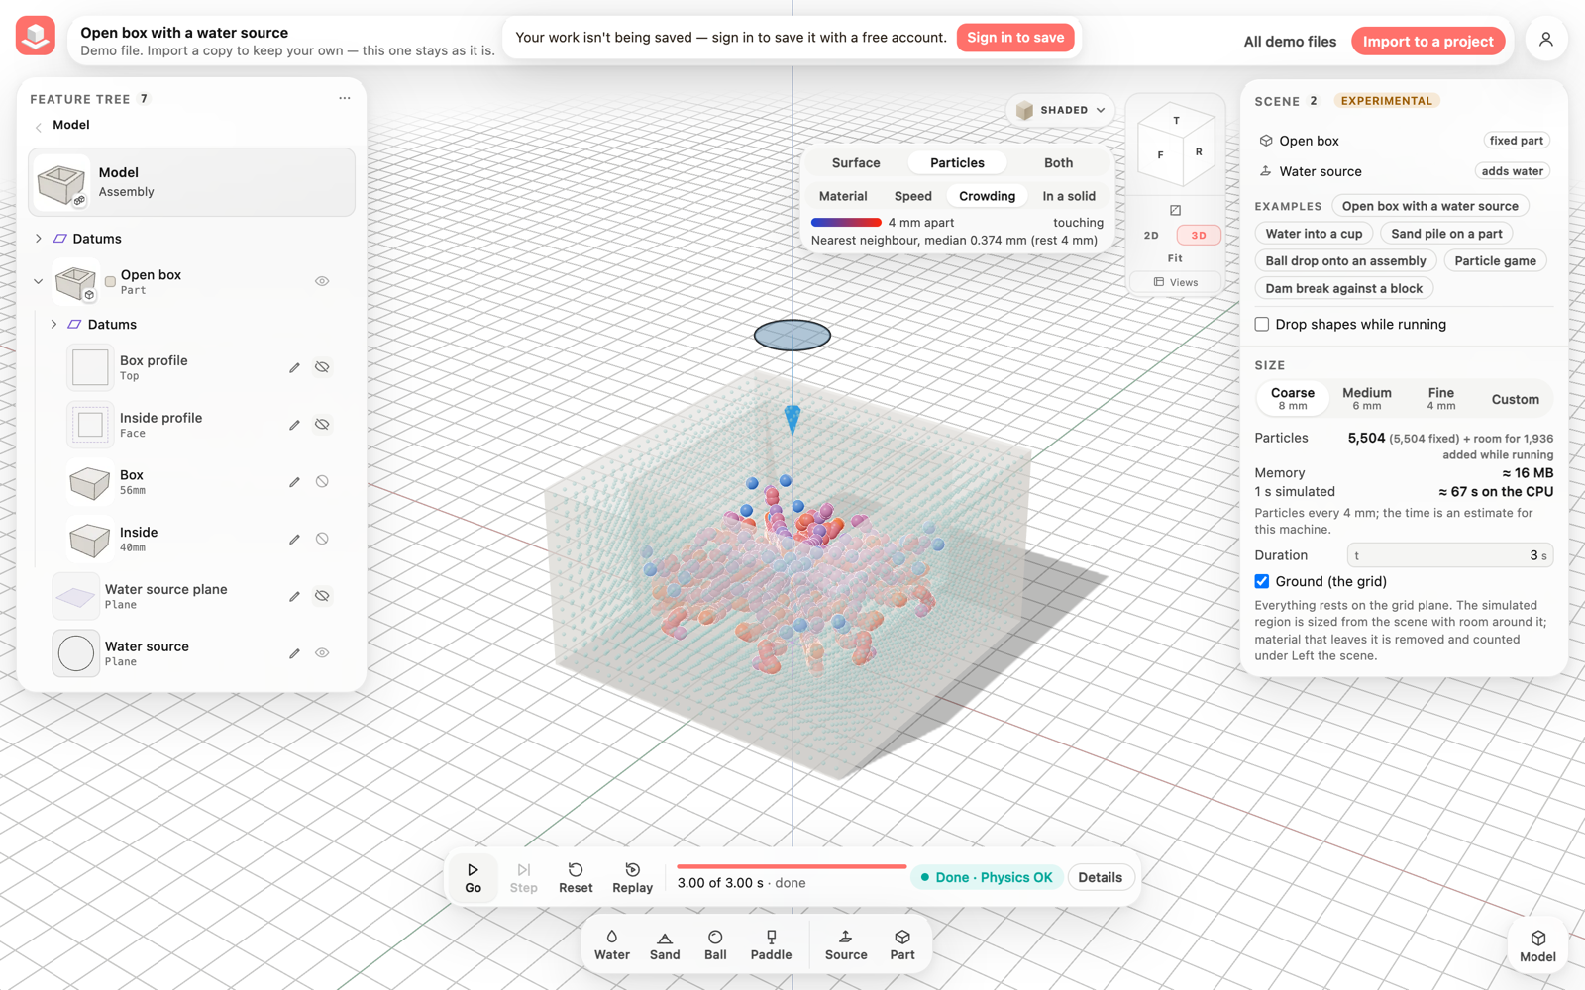Edit the Inside profile sketch
Image resolution: width=1585 pixels, height=990 pixels.
[x=294, y=425]
